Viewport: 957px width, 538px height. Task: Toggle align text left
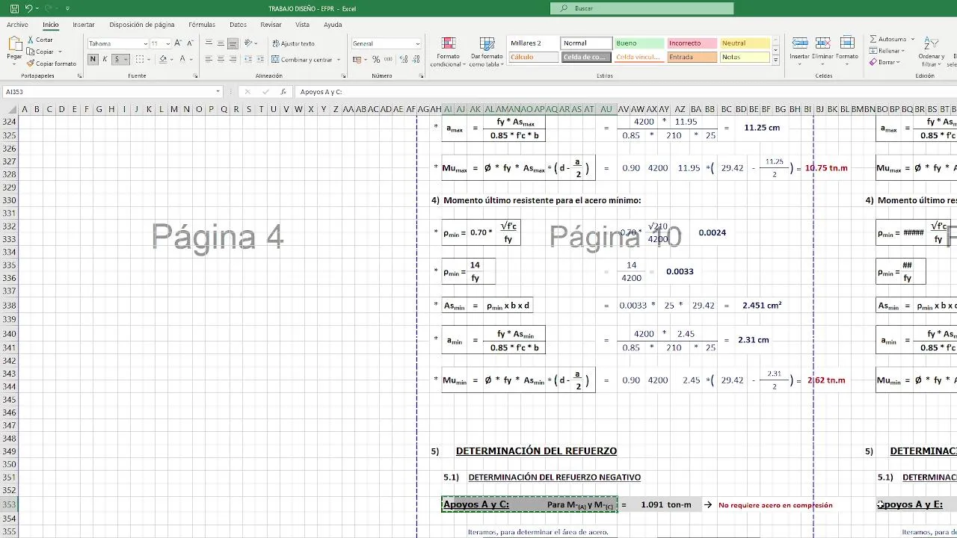[209, 59]
